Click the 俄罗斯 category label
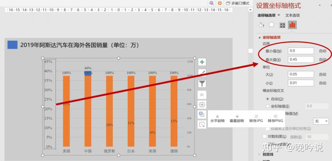 pos(109,151)
